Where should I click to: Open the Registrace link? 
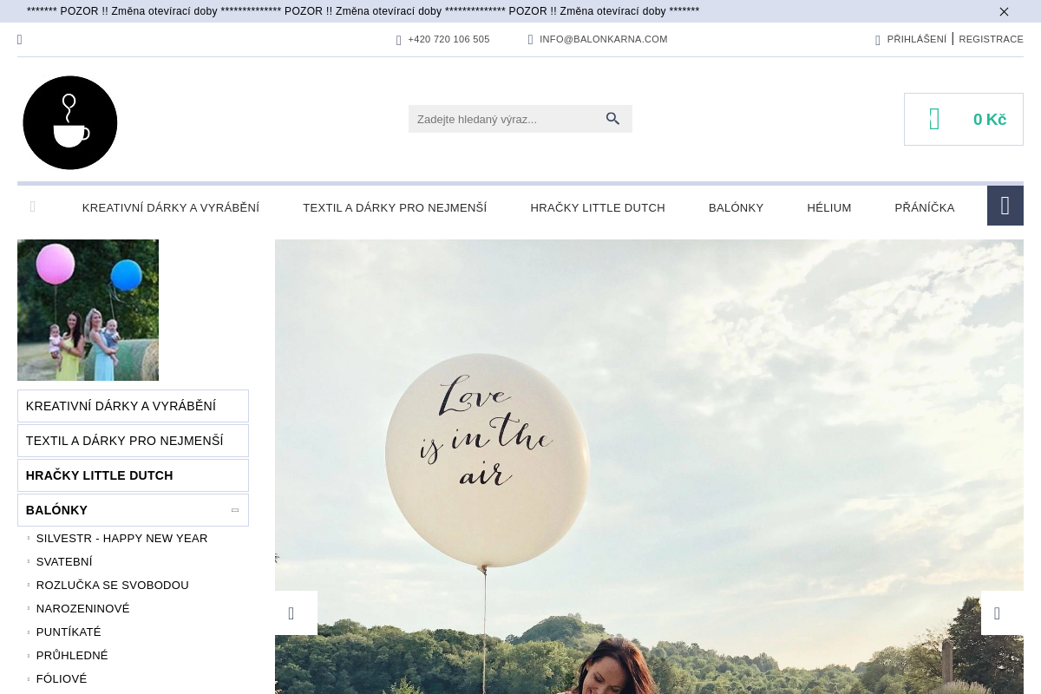(x=991, y=39)
